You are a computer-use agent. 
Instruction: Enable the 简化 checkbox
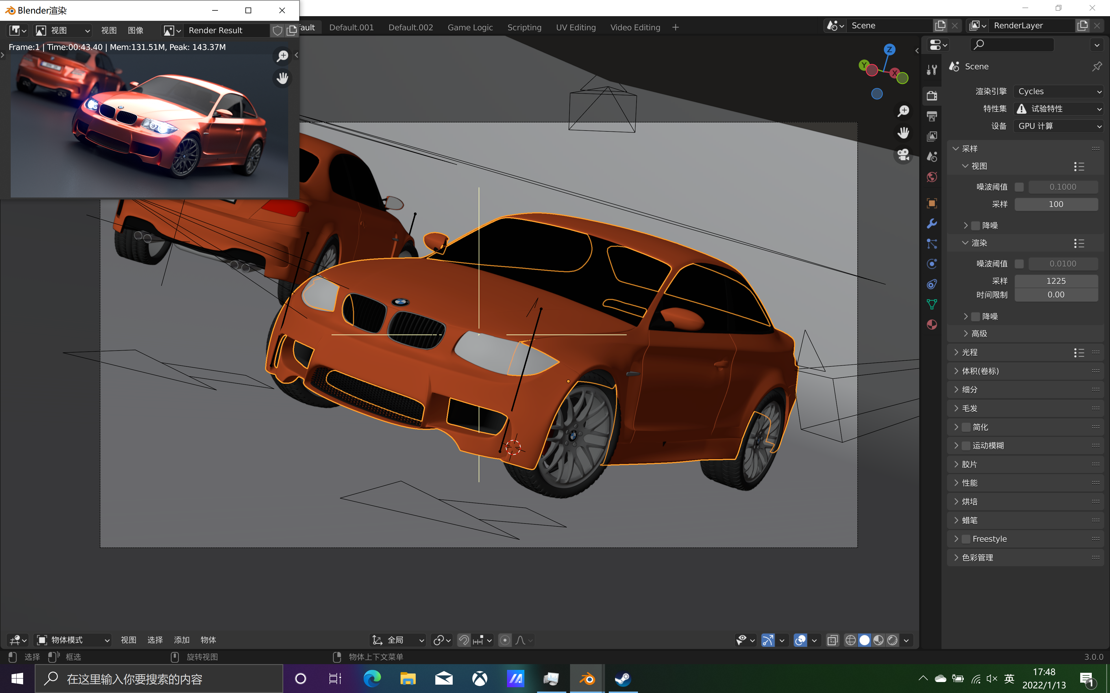[x=966, y=427]
